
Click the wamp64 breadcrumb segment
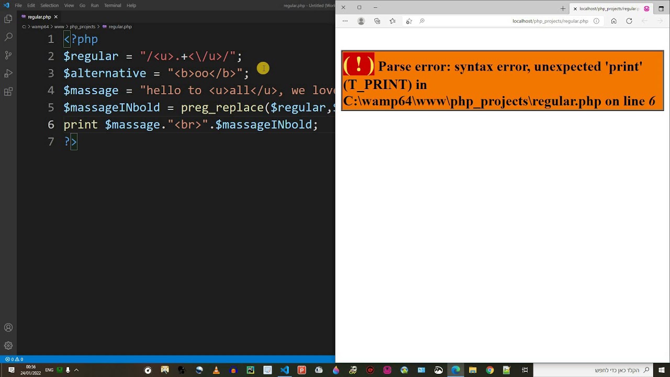tap(40, 27)
